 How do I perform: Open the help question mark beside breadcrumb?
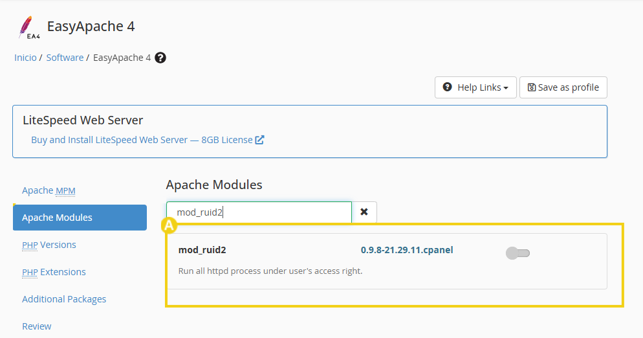[160, 58]
